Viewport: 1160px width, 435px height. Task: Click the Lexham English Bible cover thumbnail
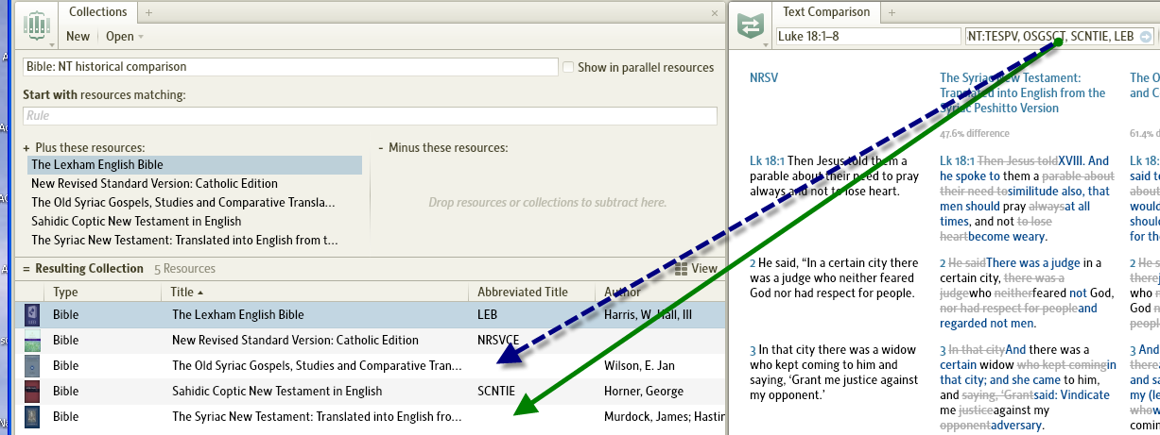pyautogui.click(x=32, y=314)
